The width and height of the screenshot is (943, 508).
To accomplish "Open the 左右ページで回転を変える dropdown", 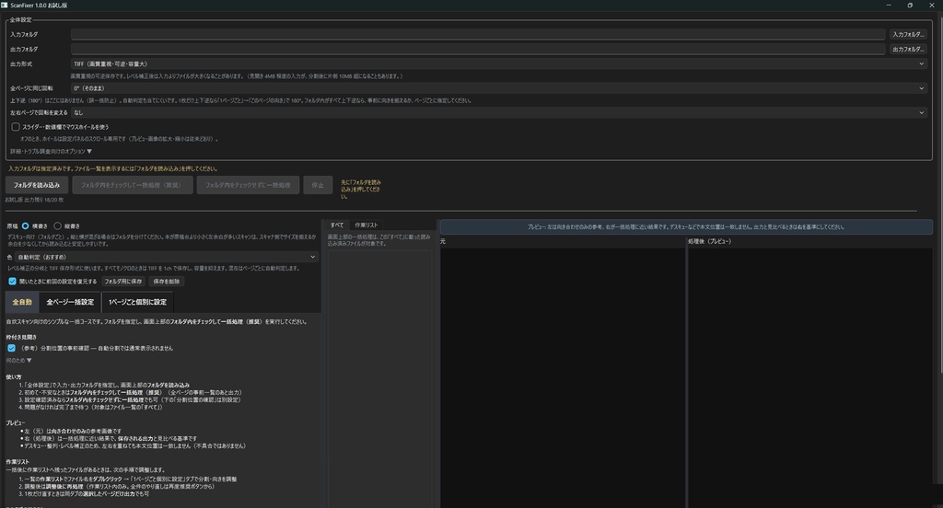I will pos(498,112).
